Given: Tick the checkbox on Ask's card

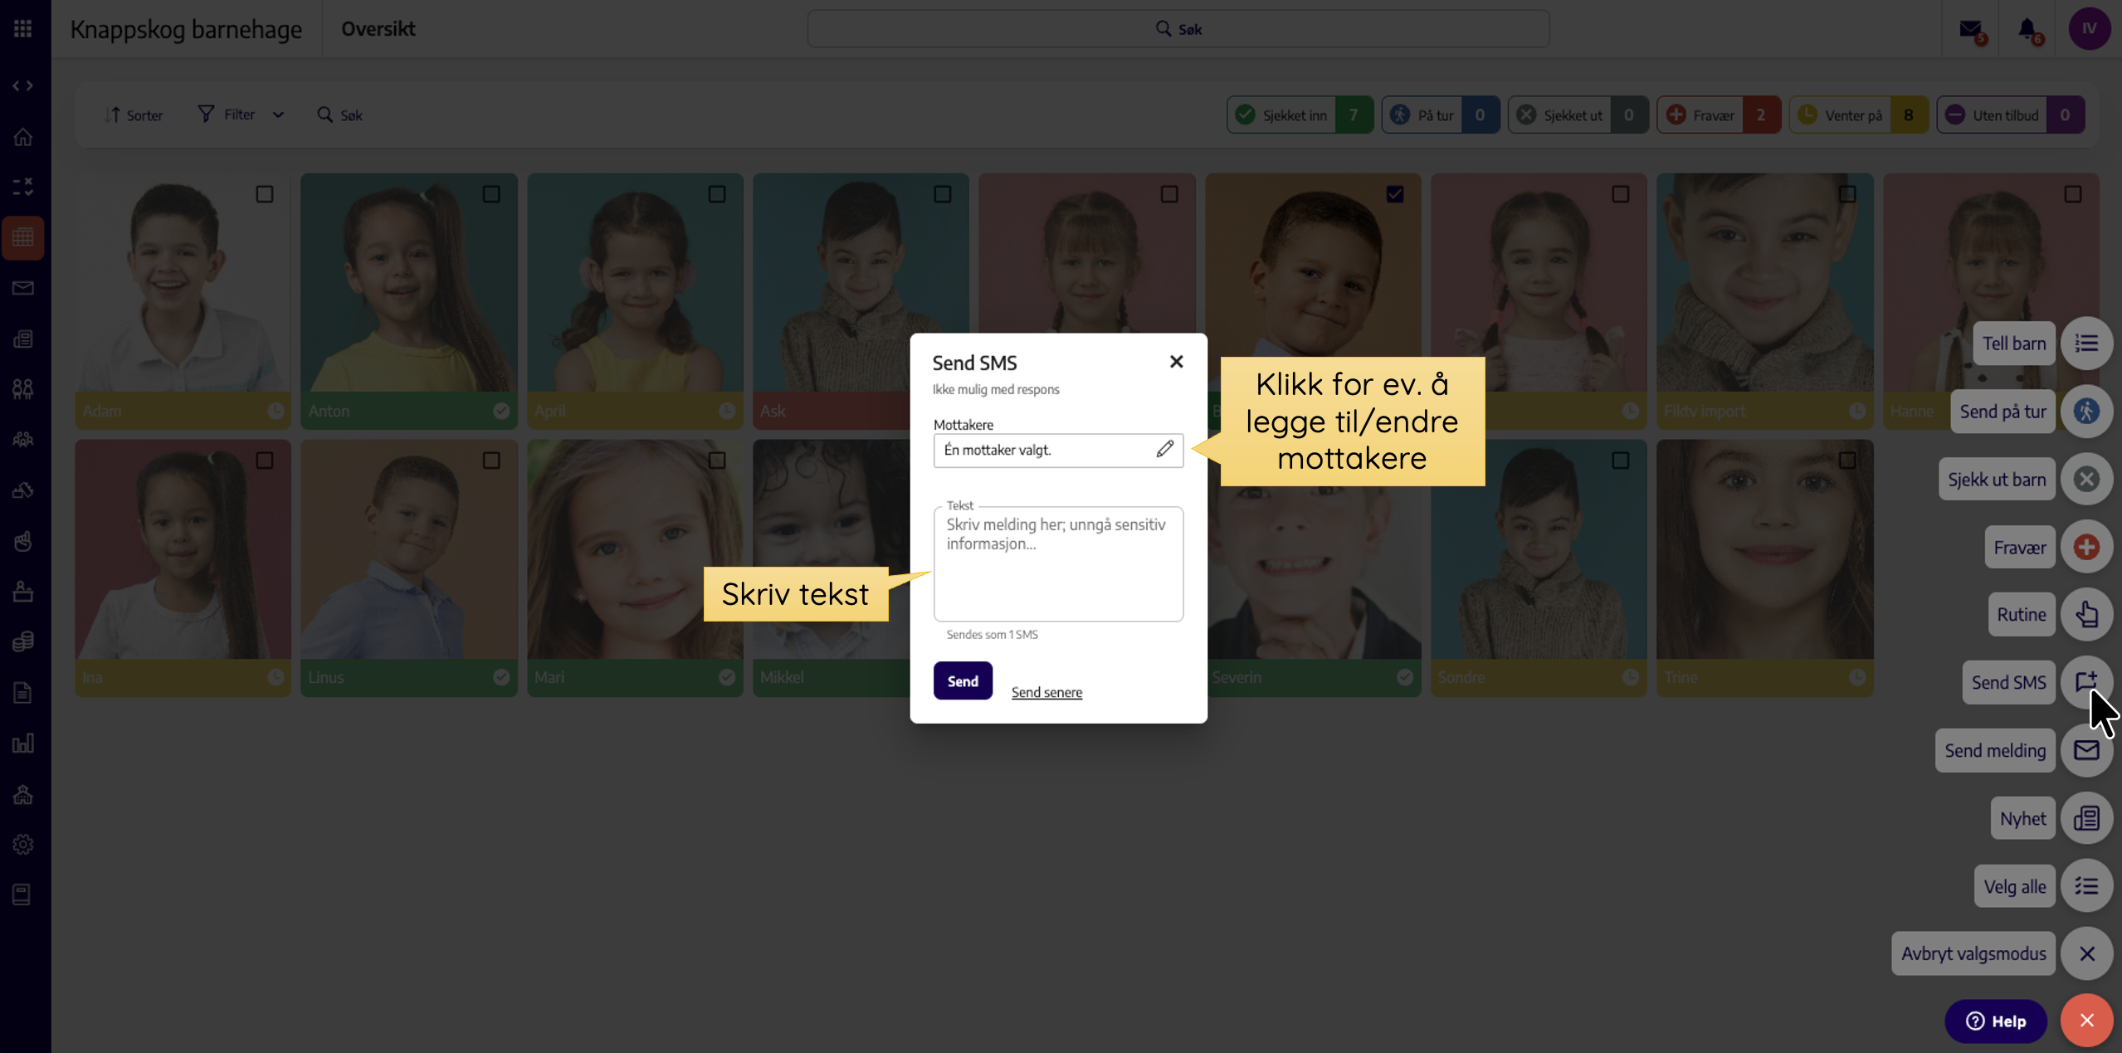Looking at the screenshot, I should [943, 194].
